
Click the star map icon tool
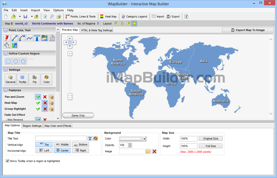[x=14, y=45]
